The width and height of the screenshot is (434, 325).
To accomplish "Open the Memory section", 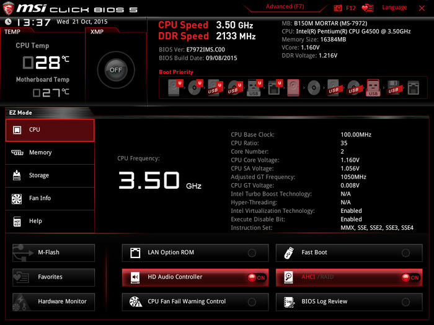I will click(50, 153).
